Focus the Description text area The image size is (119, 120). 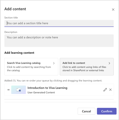click(59, 41)
